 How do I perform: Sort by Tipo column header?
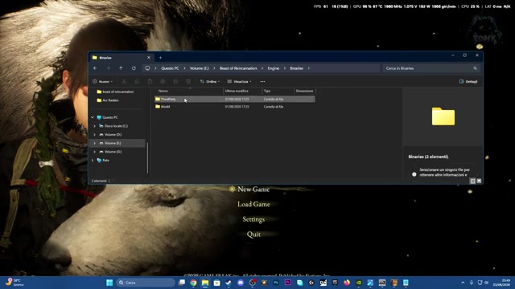[278, 91]
